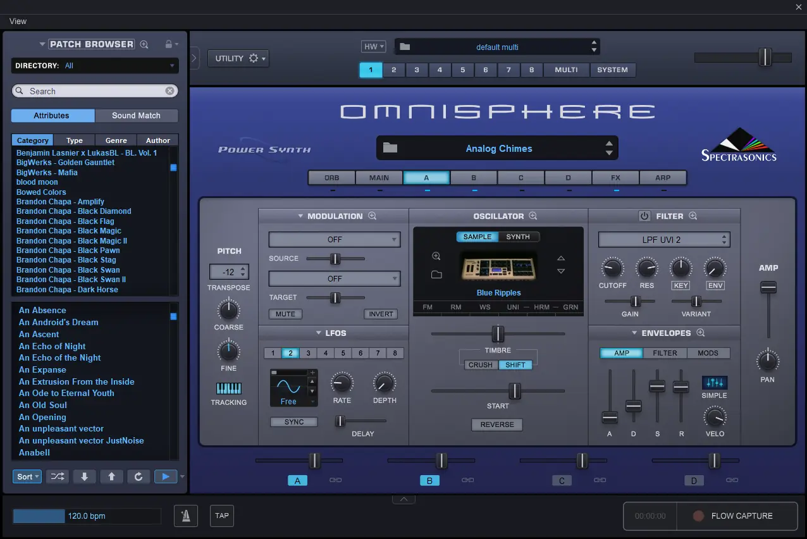Open the Sort dropdown
This screenshot has height=539, width=807.
(27, 476)
